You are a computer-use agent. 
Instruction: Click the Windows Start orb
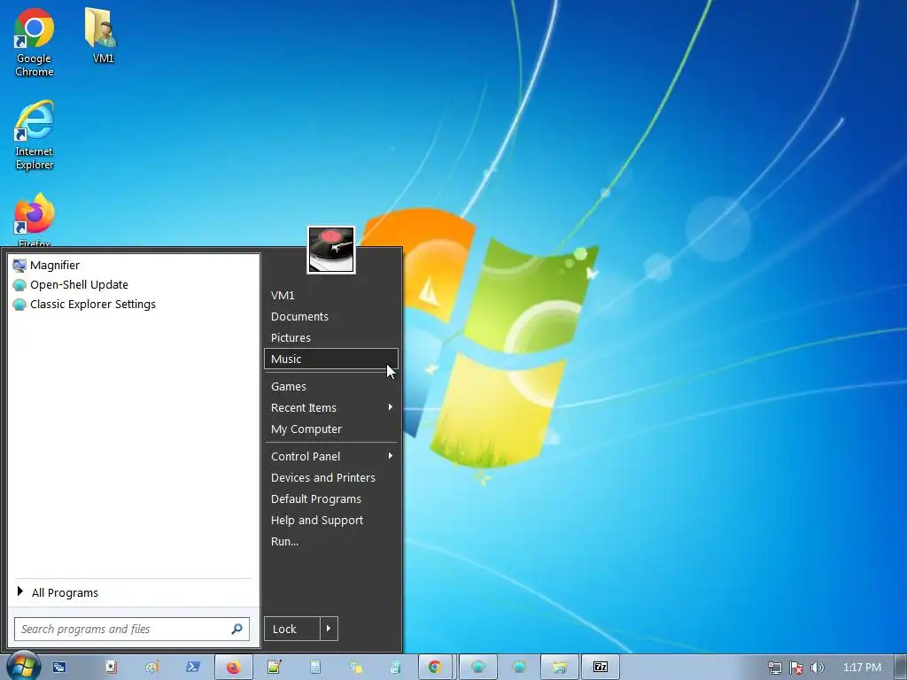point(23,666)
